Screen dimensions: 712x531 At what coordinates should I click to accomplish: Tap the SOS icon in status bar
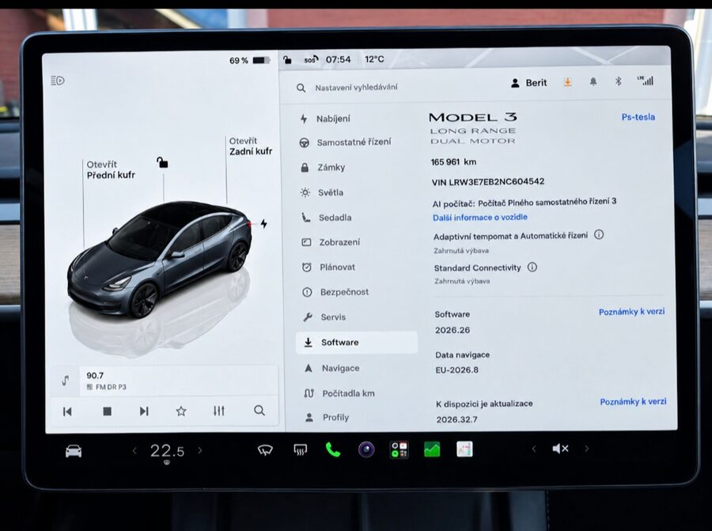[x=311, y=59]
